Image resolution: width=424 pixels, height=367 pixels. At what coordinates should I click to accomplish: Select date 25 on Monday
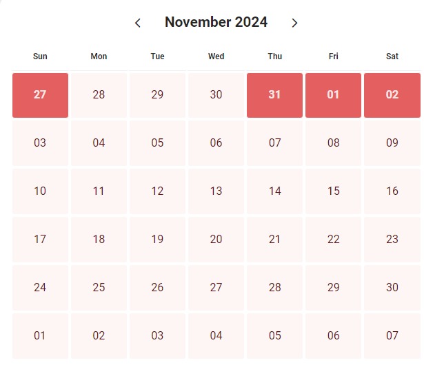coord(99,288)
